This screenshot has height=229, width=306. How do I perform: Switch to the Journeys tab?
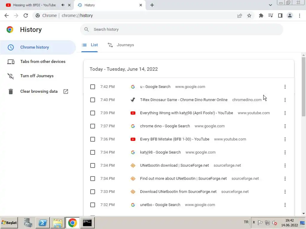point(121,45)
